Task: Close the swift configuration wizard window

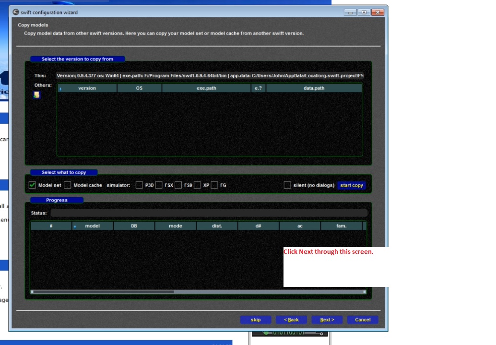Action: (x=378, y=12)
